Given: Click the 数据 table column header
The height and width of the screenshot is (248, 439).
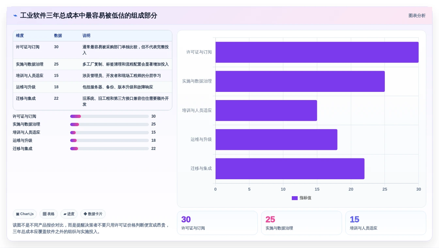Looking at the screenshot, I should (58, 36).
